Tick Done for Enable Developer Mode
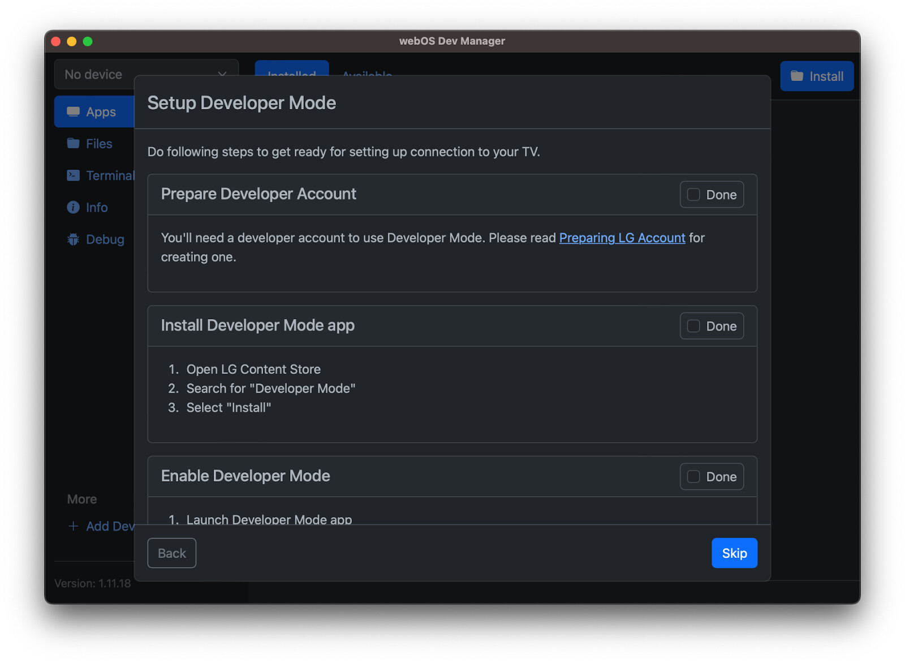This screenshot has width=905, height=663. (x=693, y=477)
